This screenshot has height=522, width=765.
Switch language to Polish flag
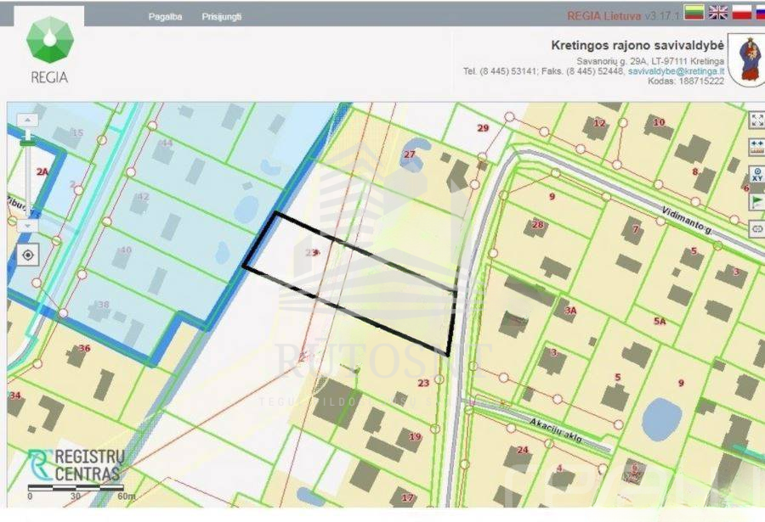(741, 12)
